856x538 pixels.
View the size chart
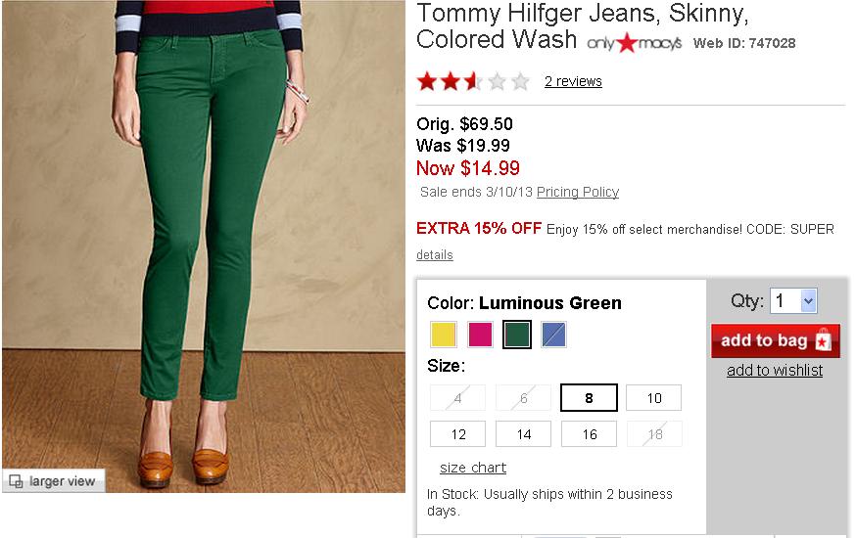pos(473,468)
